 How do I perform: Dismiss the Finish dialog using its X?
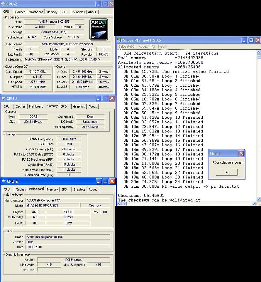(241, 153)
